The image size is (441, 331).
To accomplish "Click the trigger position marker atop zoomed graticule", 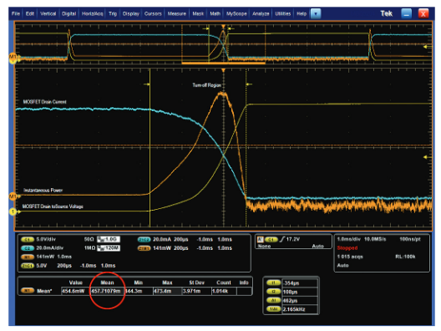I will pyautogui.click(x=223, y=70).
